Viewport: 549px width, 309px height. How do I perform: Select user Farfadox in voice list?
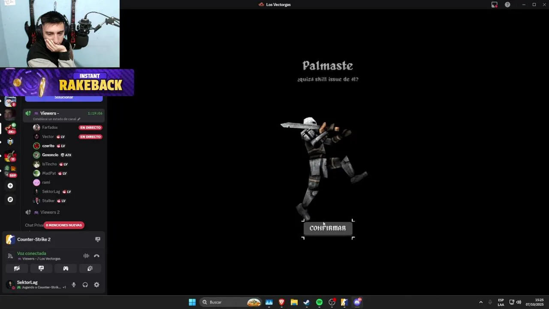point(50,127)
